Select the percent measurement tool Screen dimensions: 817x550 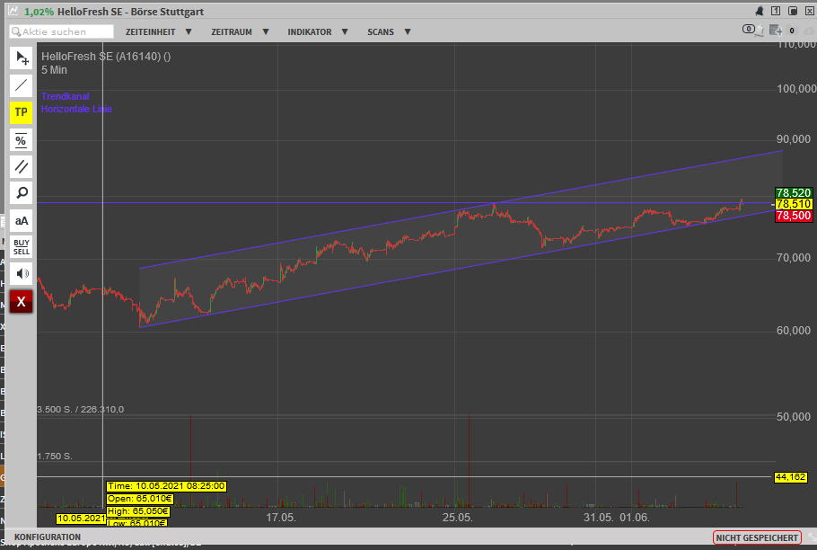pyautogui.click(x=22, y=139)
